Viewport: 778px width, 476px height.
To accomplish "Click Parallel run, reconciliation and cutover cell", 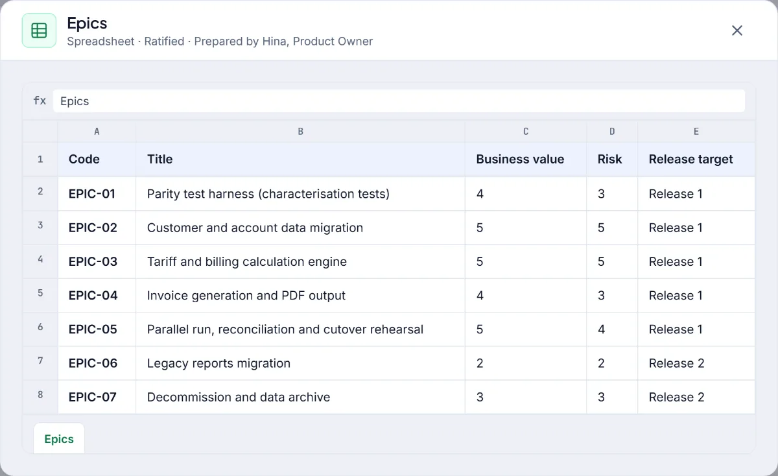I will pyautogui.click(x=300, y=329).
